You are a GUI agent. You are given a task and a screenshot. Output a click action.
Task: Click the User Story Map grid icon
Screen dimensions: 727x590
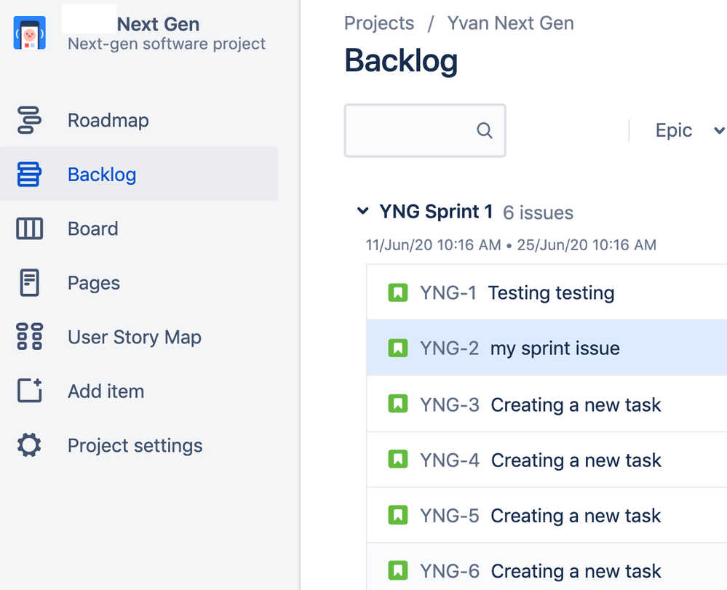click(30, 337)
